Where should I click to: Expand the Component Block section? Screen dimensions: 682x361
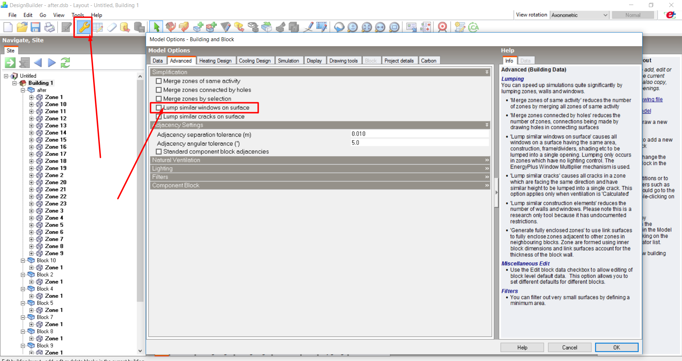(320, 185)
